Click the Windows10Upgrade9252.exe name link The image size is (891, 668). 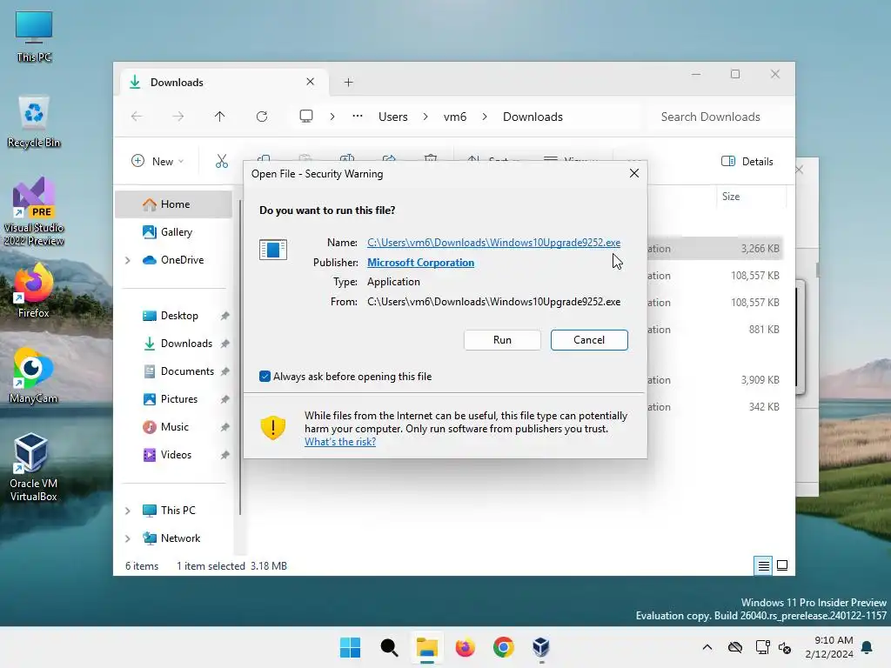(x=493, y=243)
